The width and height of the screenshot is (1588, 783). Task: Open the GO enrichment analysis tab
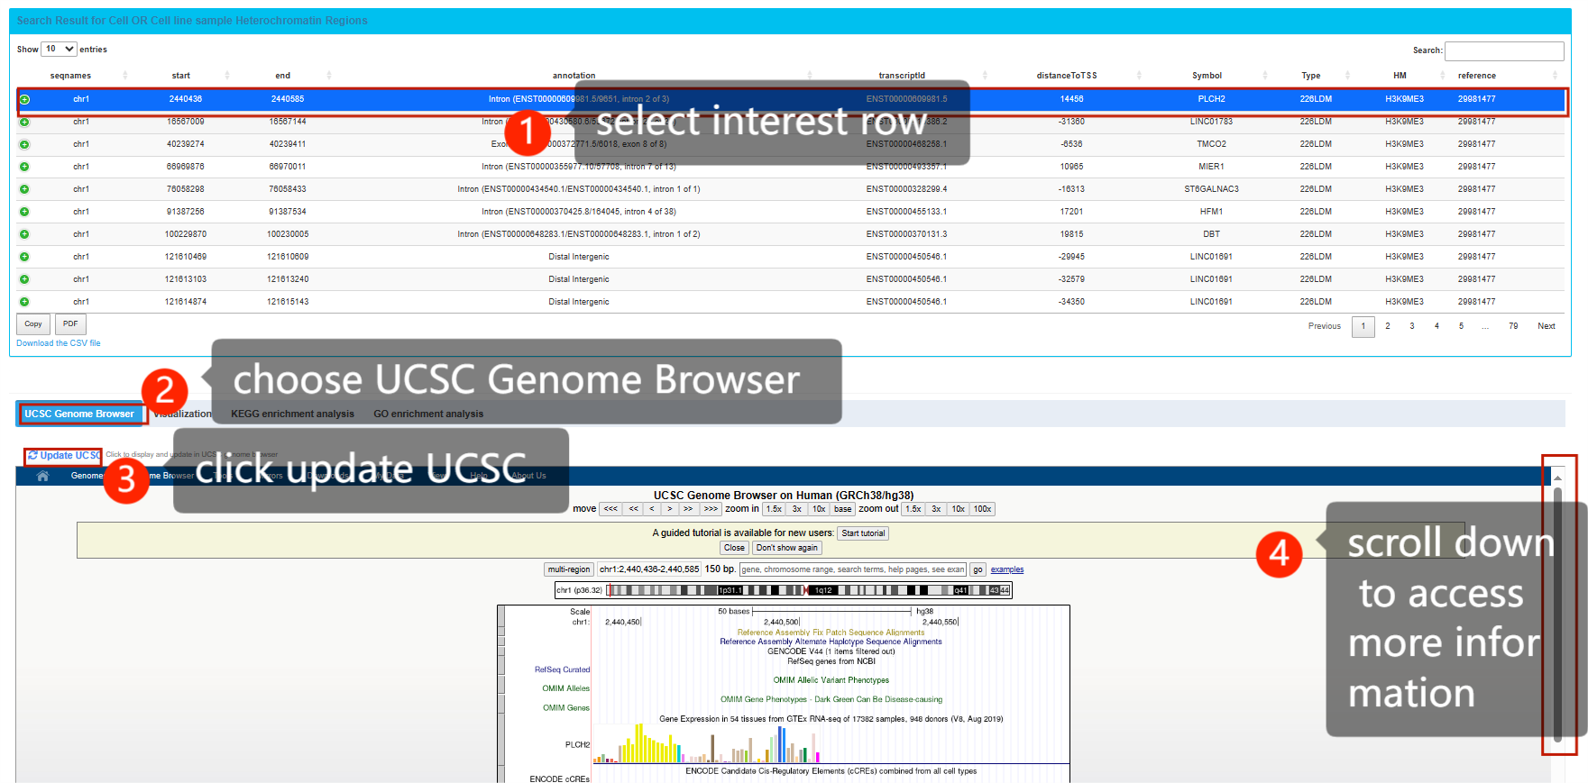click(428, 414)
